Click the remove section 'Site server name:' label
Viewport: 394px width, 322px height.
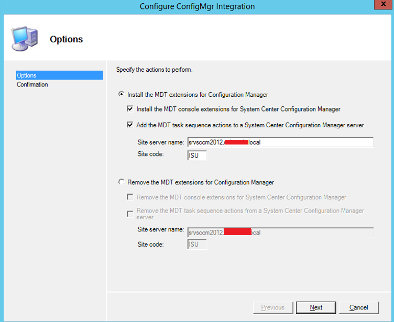pyautogui.click(x=161, y=229)
